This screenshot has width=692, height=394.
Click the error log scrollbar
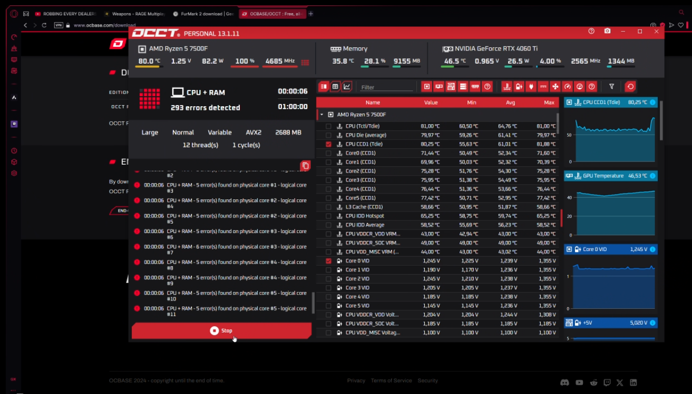[313, 302]
